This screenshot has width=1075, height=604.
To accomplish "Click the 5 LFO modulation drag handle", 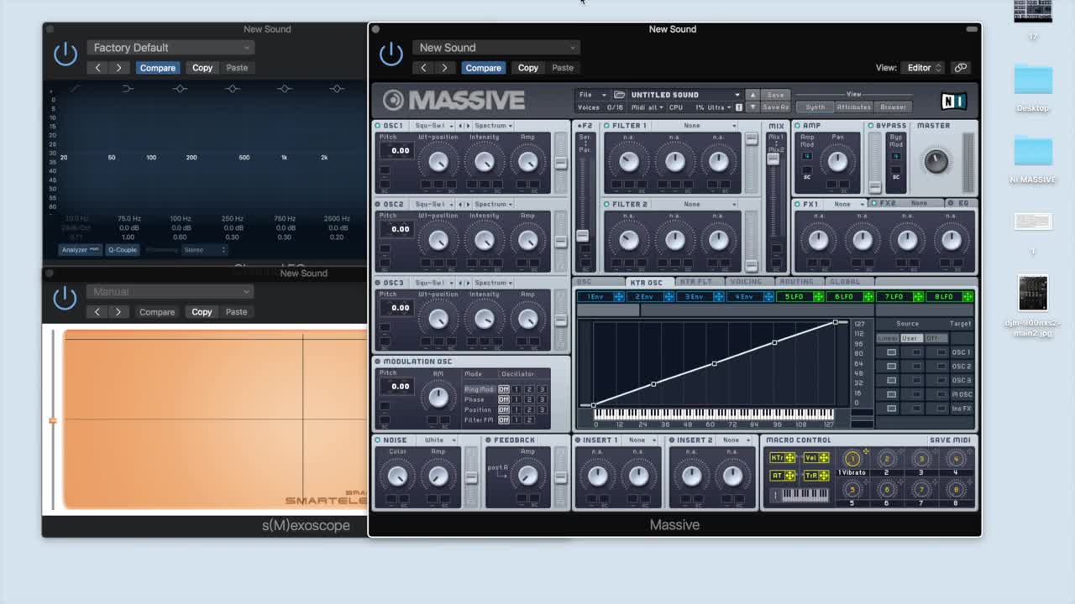I will [x=818, y=297].
